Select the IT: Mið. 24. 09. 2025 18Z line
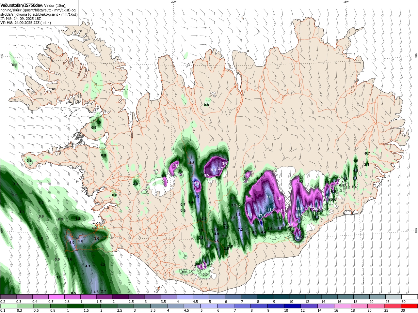Screen dimensions: 418x313 point(21,19)
